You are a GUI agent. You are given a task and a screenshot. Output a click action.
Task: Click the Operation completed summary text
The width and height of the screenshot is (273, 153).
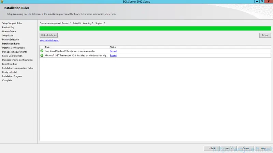(73, 23)
